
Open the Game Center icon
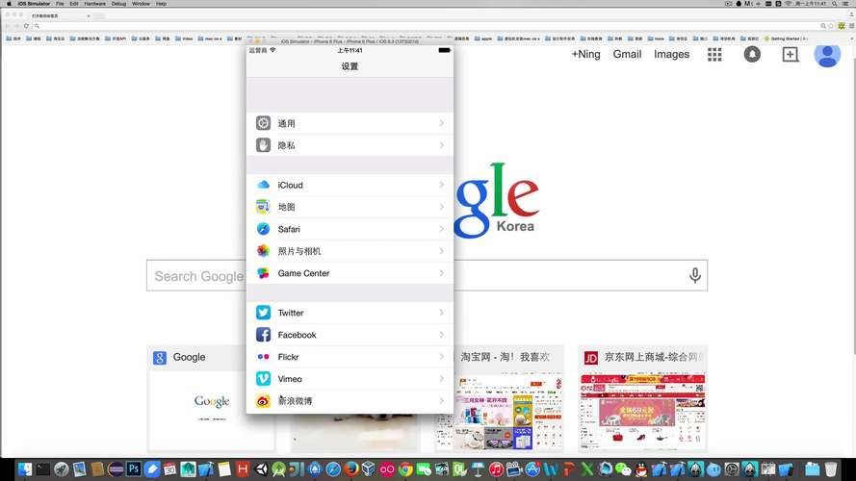[263, 273]
